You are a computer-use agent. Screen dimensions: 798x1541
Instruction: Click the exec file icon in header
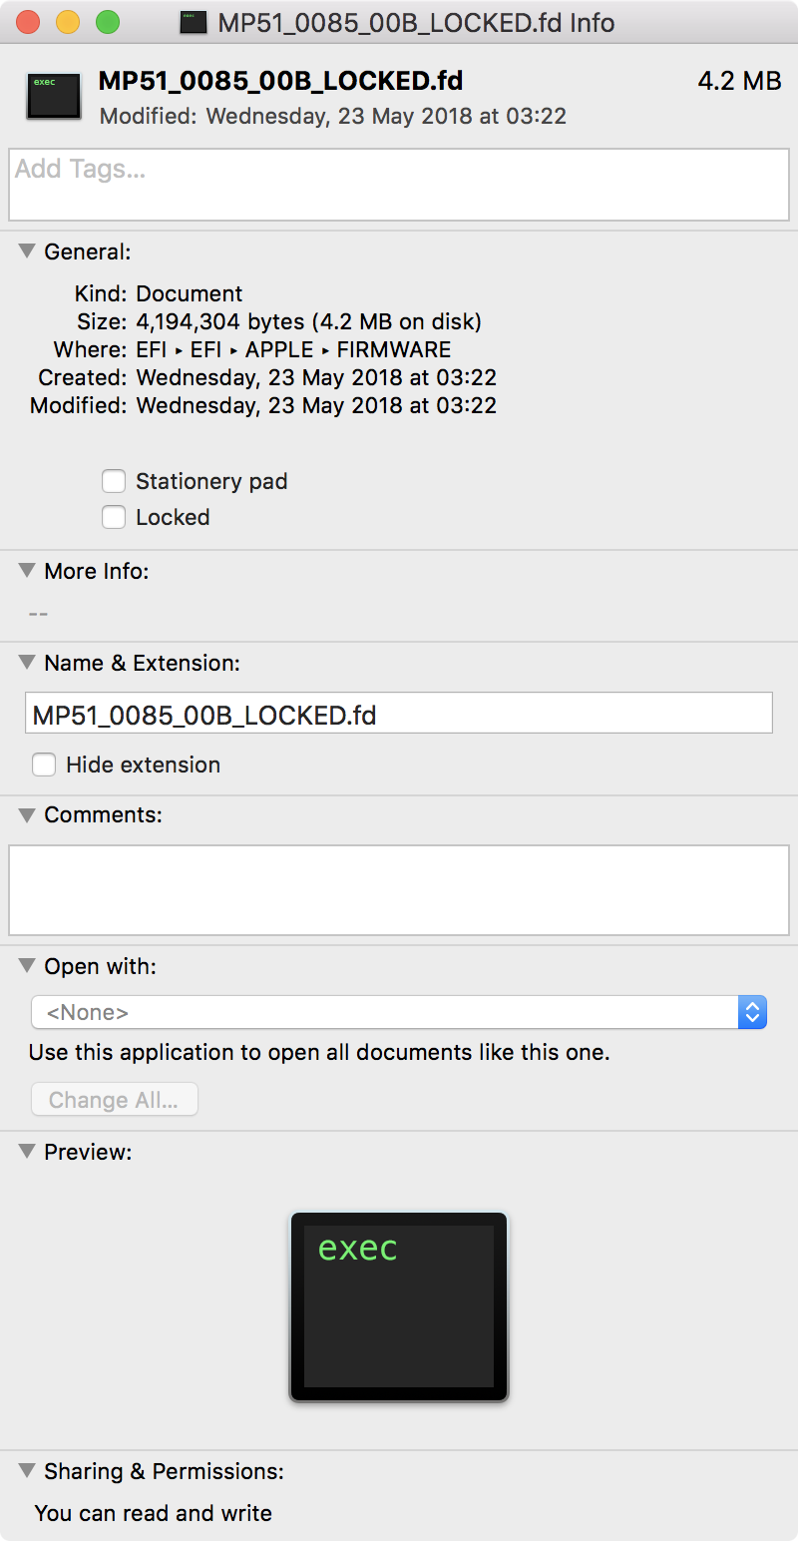click(54, 96)
